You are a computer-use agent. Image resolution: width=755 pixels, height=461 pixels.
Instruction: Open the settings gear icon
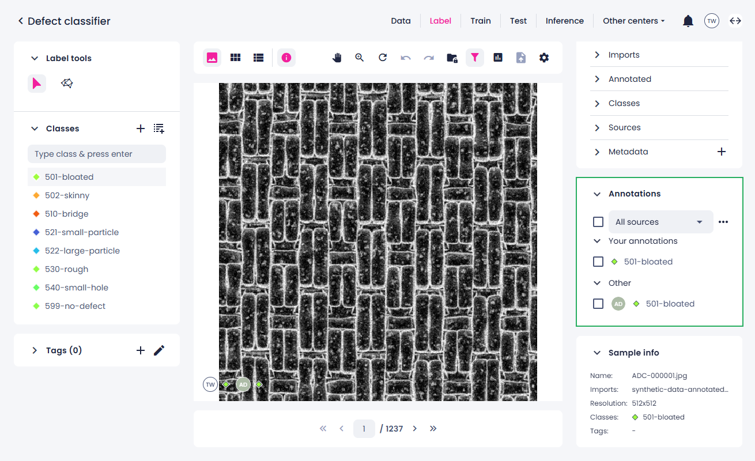[x=544, y=58]
